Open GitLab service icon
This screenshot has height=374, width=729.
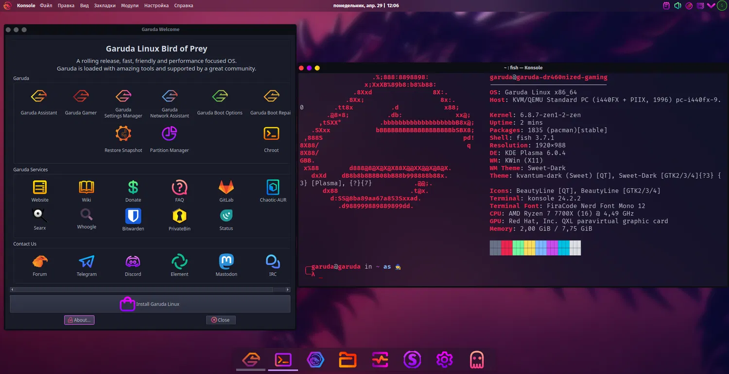pyautogui.click(x=226, y=187)
